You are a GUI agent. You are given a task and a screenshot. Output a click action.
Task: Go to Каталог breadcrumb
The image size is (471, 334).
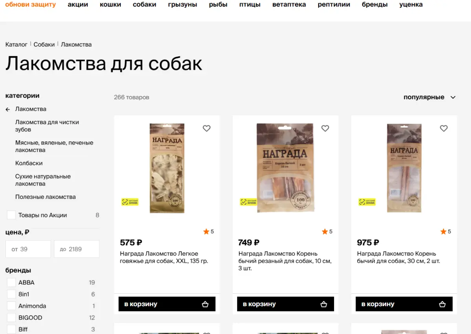16,44
